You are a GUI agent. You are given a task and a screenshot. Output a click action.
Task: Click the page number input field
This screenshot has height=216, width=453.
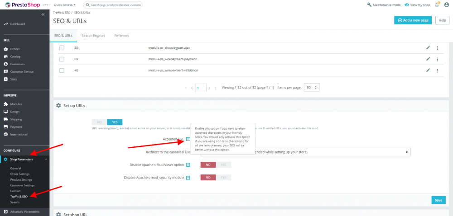(201, 88)
